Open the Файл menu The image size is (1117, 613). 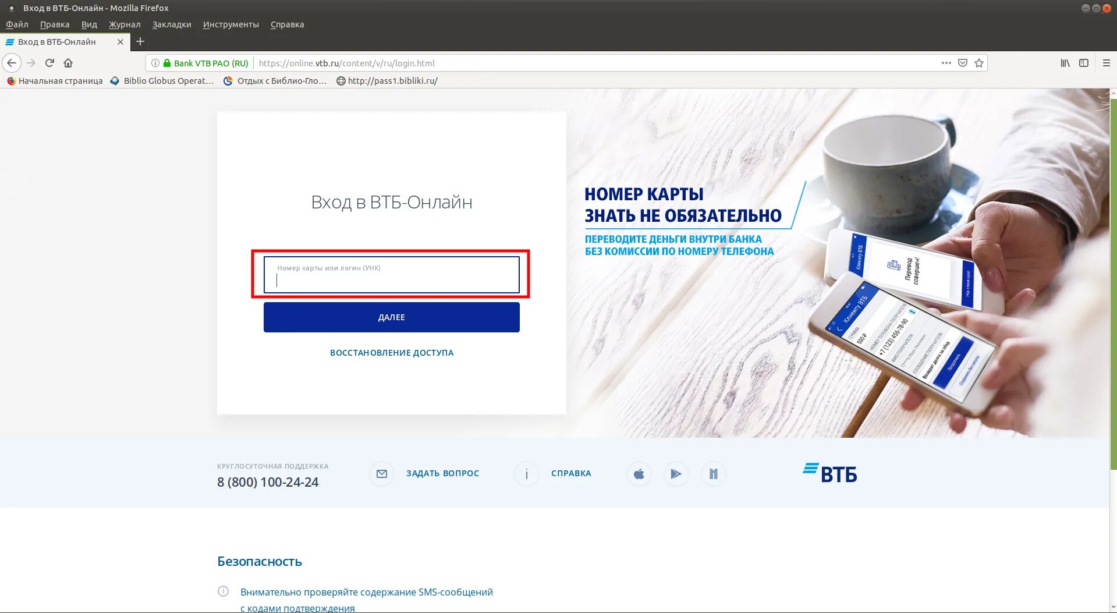click(x=17, y=24)
